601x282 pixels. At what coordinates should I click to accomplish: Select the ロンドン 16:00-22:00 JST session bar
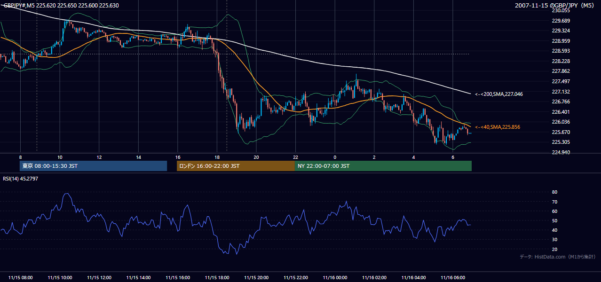point(236,166)
